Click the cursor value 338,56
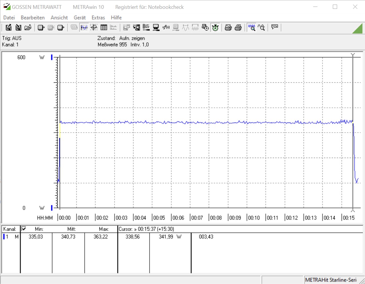The height and width of the screenshot is (284, 365). [x=133, y=237]
